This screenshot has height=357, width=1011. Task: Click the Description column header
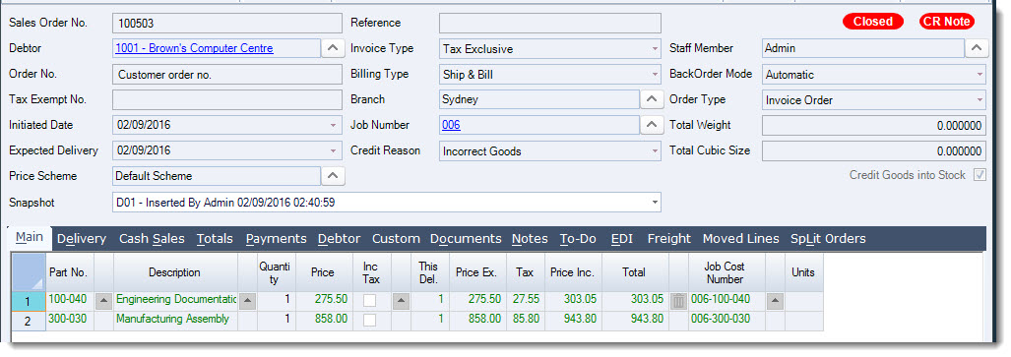pos(174,272)
